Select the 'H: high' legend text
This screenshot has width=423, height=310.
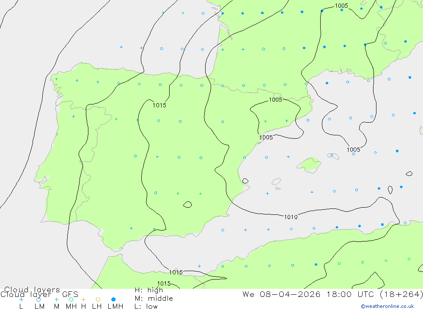[148, 290]
